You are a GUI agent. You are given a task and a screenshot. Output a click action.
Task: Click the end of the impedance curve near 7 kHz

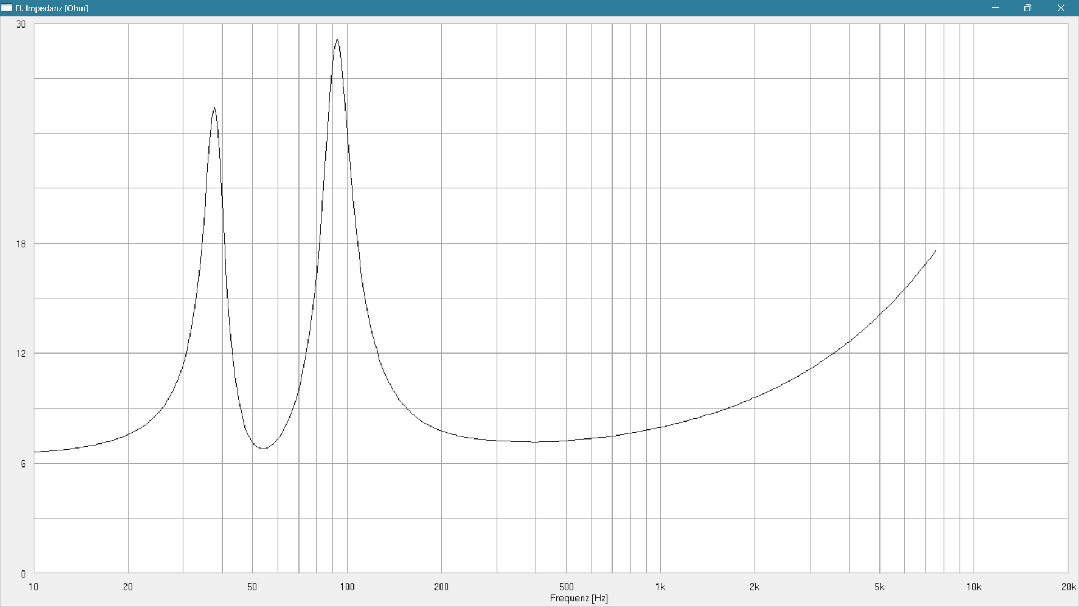(935, 251)
